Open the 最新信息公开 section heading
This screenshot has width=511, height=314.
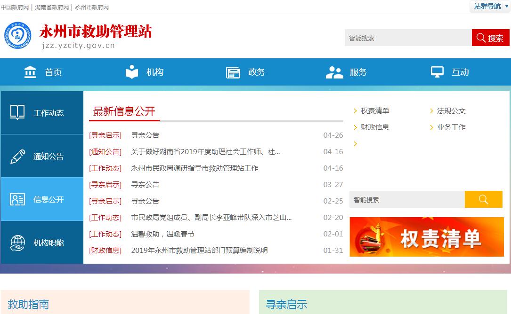(124, 111)
